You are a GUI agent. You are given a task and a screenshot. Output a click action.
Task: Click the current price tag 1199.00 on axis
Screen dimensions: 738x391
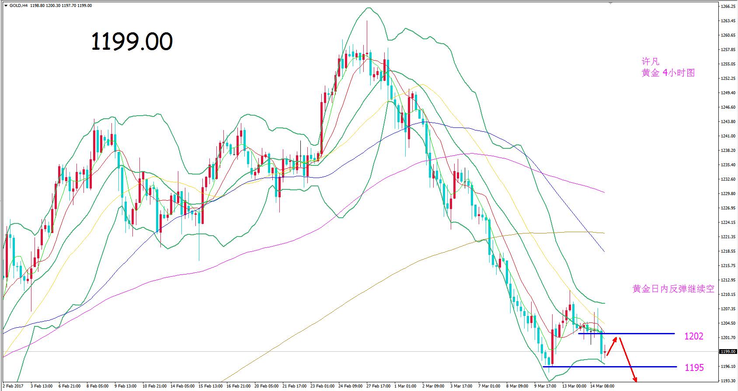tap(728, 351)
